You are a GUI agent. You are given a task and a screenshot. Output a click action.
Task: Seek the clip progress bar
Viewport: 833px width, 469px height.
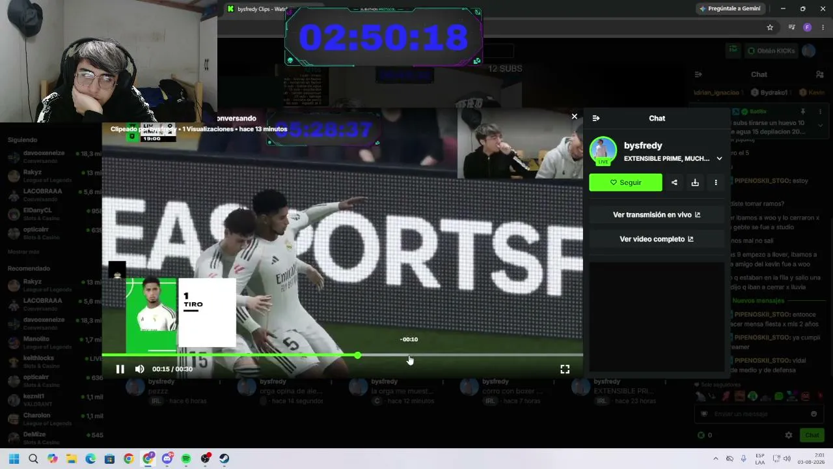point(342,355)
